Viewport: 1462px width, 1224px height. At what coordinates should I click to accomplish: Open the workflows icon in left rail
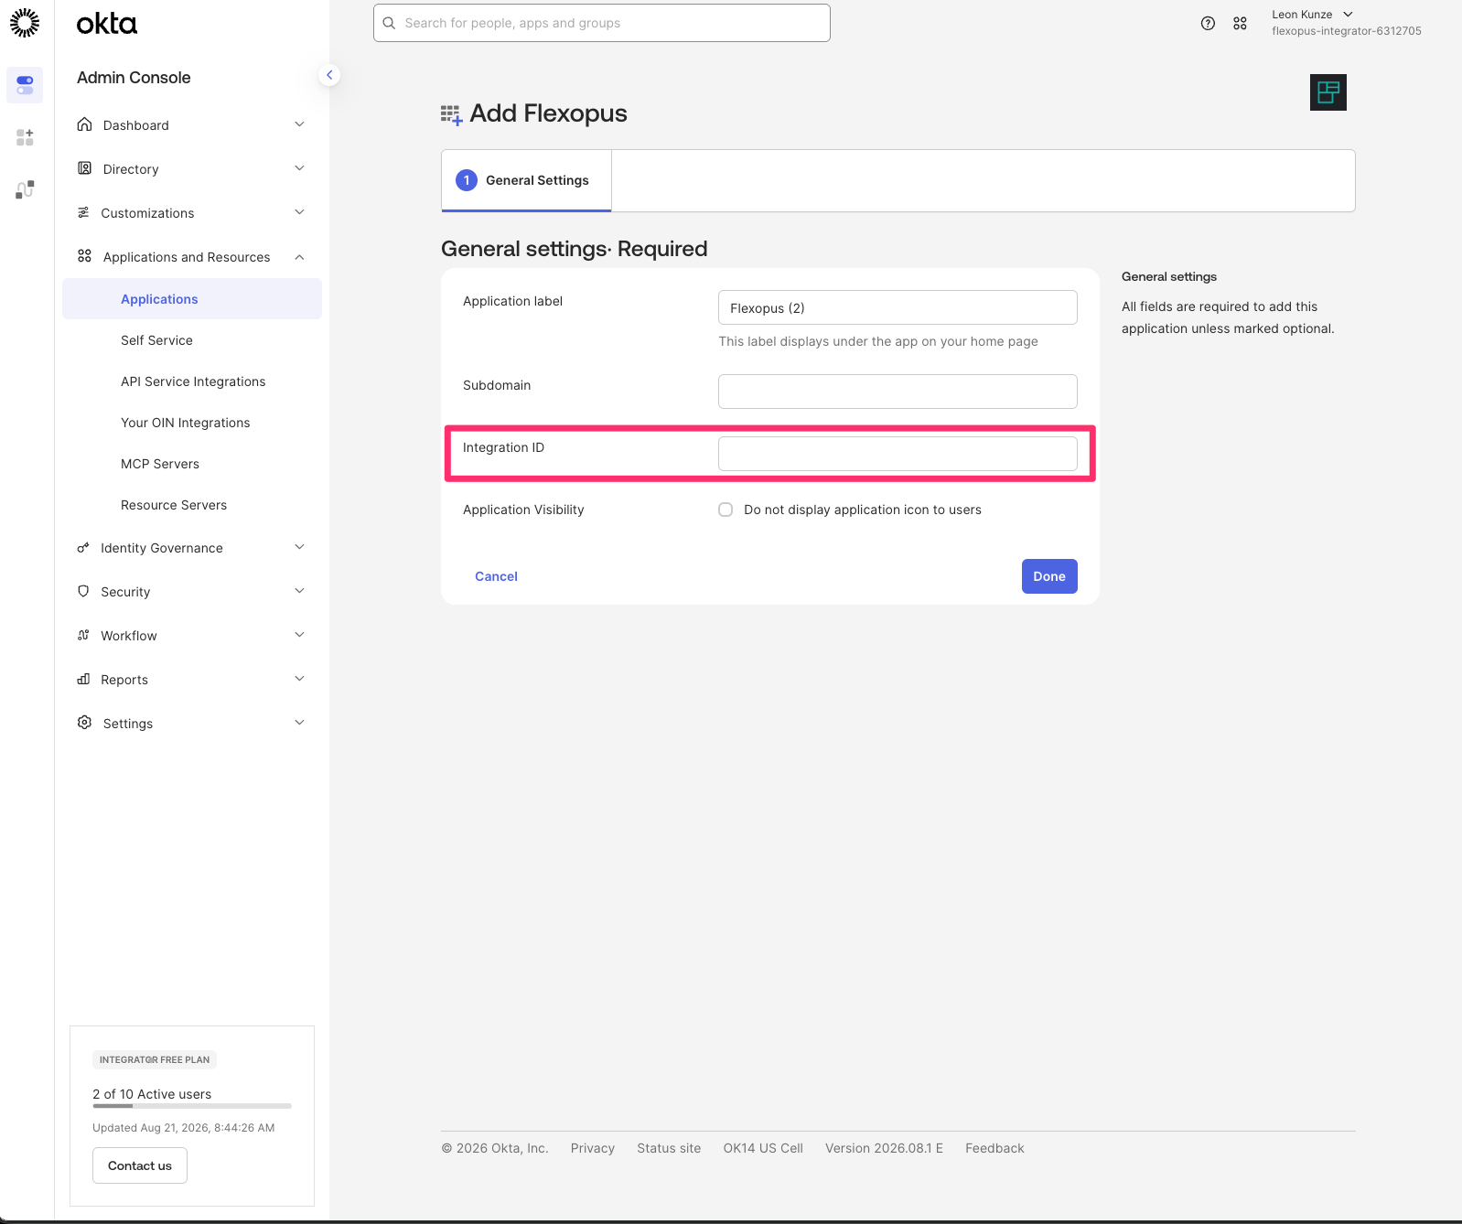(25, 189)
